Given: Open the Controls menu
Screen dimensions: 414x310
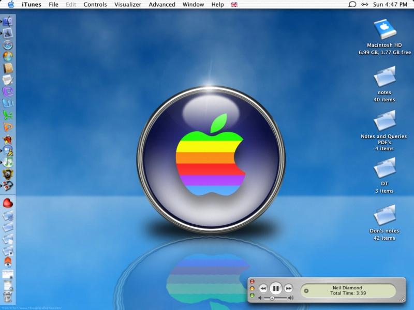Looking at the screenshot, I should pyautogui.click(x=95, y=5).
